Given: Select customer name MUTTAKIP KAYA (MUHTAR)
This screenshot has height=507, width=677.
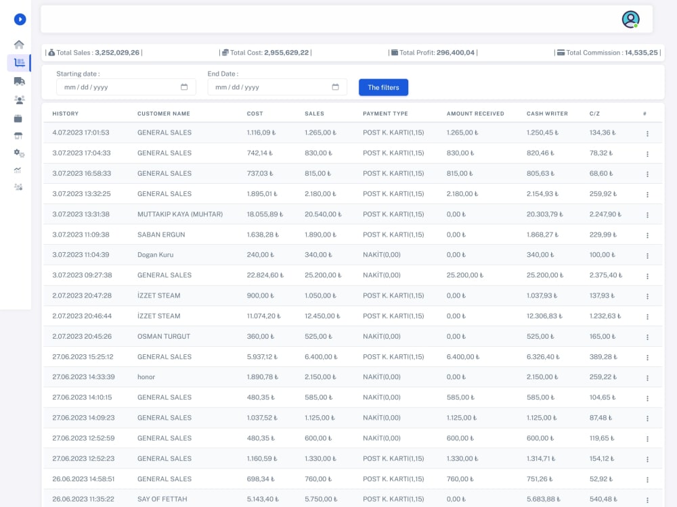Looking at the screenshot, I should click(x=180, y=214).
